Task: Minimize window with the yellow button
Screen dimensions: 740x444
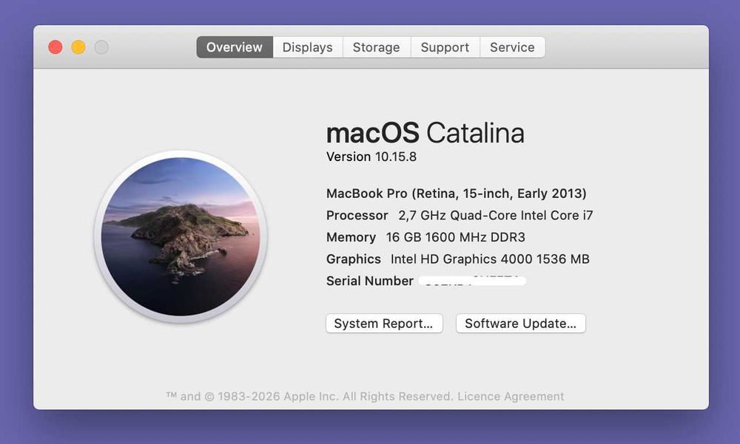Action: [78, 47]
